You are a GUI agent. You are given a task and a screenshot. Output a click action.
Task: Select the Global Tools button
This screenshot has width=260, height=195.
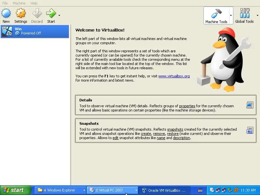244,16
